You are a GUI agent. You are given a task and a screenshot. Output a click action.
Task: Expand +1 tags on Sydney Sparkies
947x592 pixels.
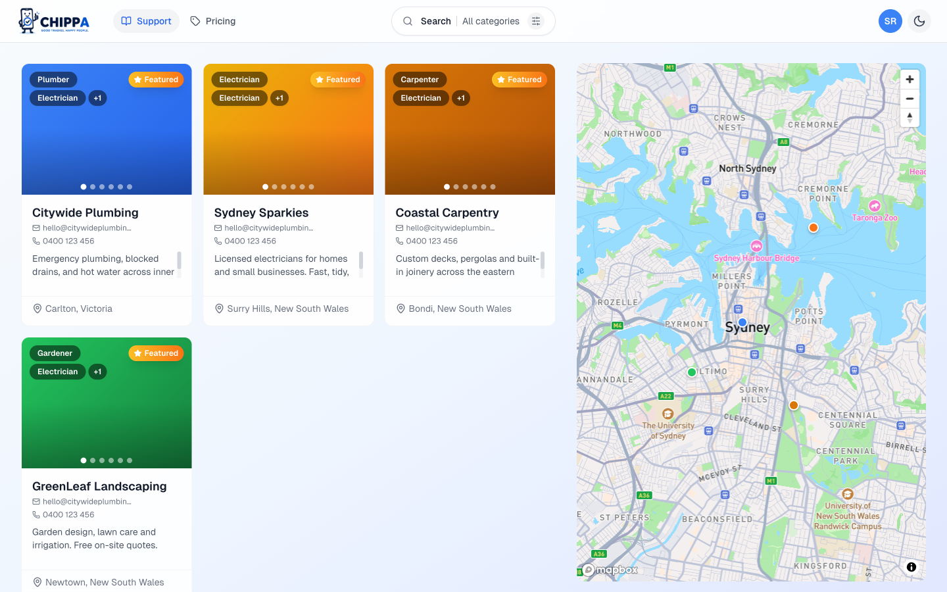(279, 98)
